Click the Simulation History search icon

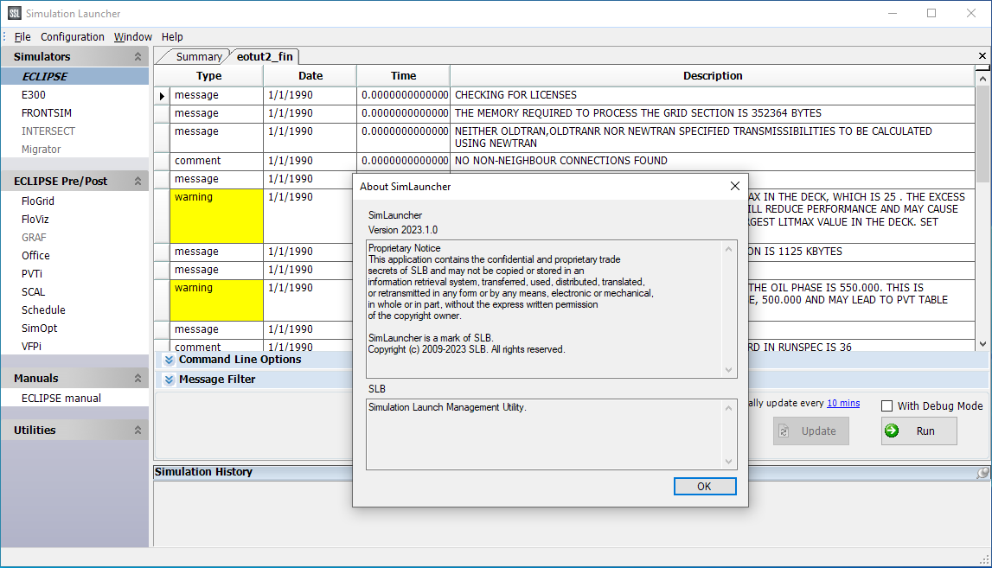pyautogui.click(x=982, y=473)
